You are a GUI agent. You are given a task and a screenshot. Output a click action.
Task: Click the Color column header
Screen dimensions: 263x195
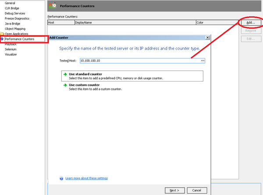coord(217,22)
